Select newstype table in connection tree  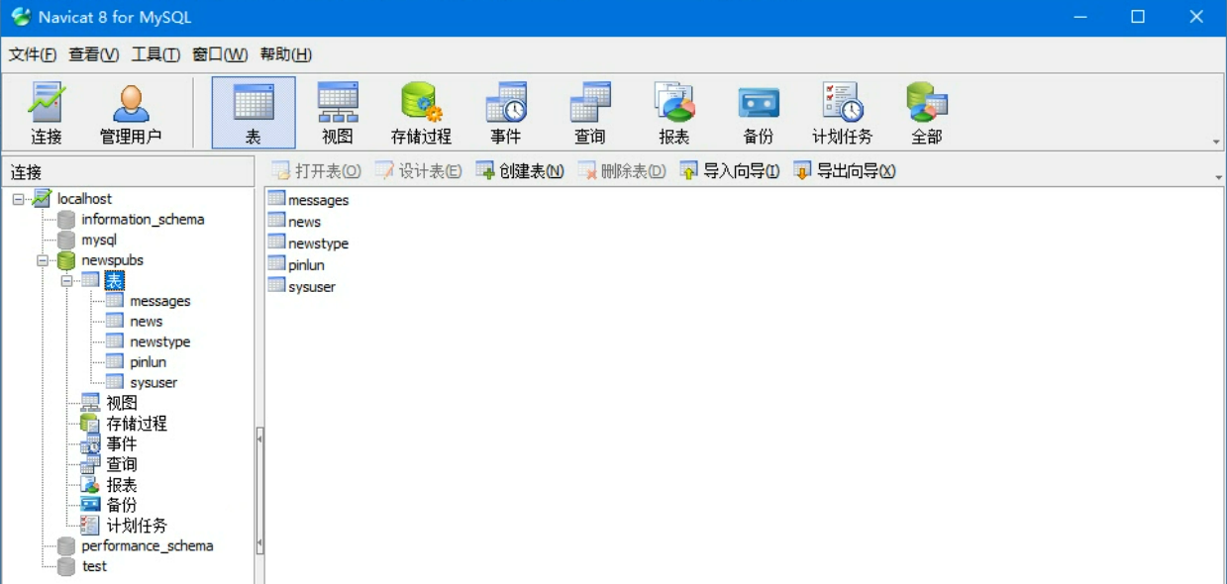(x=159, y=341)
